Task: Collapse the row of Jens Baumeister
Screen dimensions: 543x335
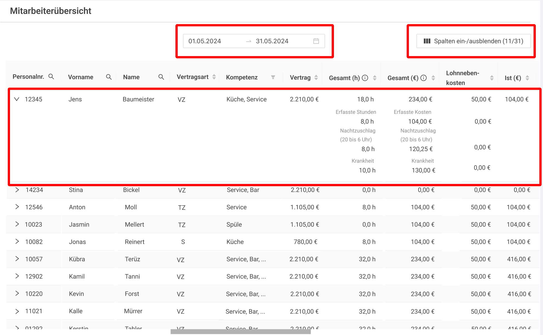Action: click(x=17, y=99)
